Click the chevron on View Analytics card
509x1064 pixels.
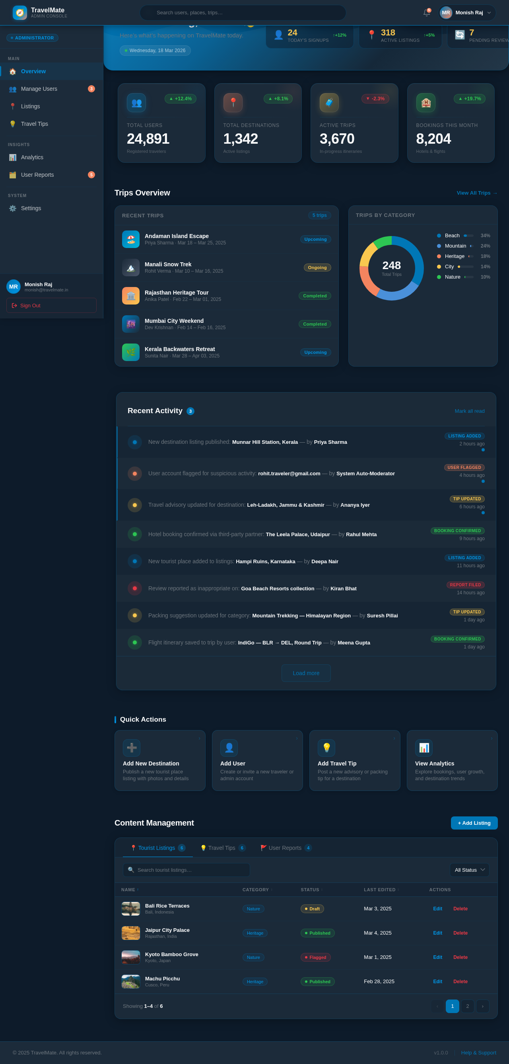pos(492,738)
